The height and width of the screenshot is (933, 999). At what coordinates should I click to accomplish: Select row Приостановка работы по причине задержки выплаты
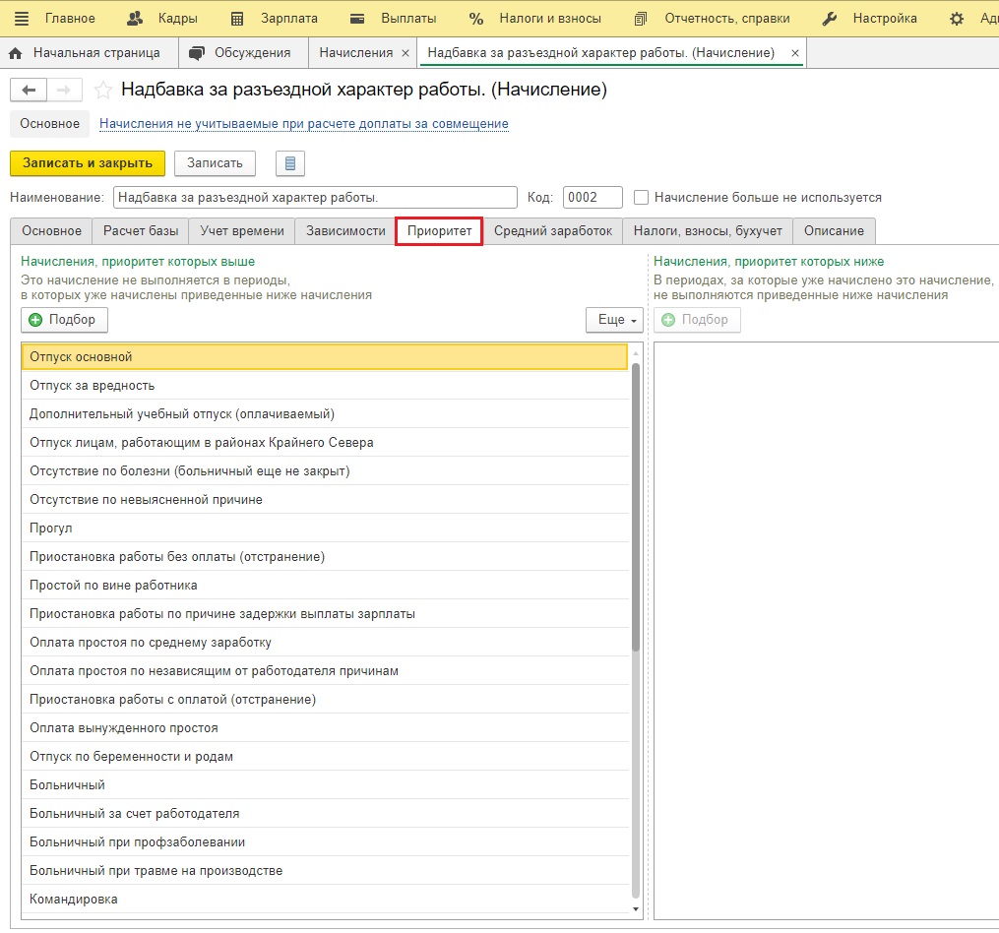click(x=325, y=614)
